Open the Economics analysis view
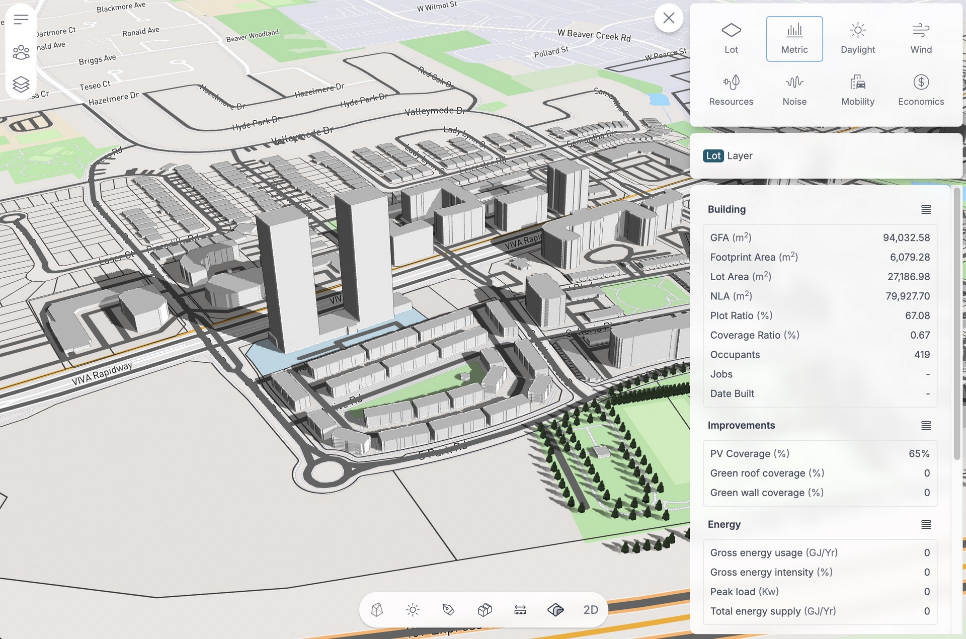 [920, 90]
